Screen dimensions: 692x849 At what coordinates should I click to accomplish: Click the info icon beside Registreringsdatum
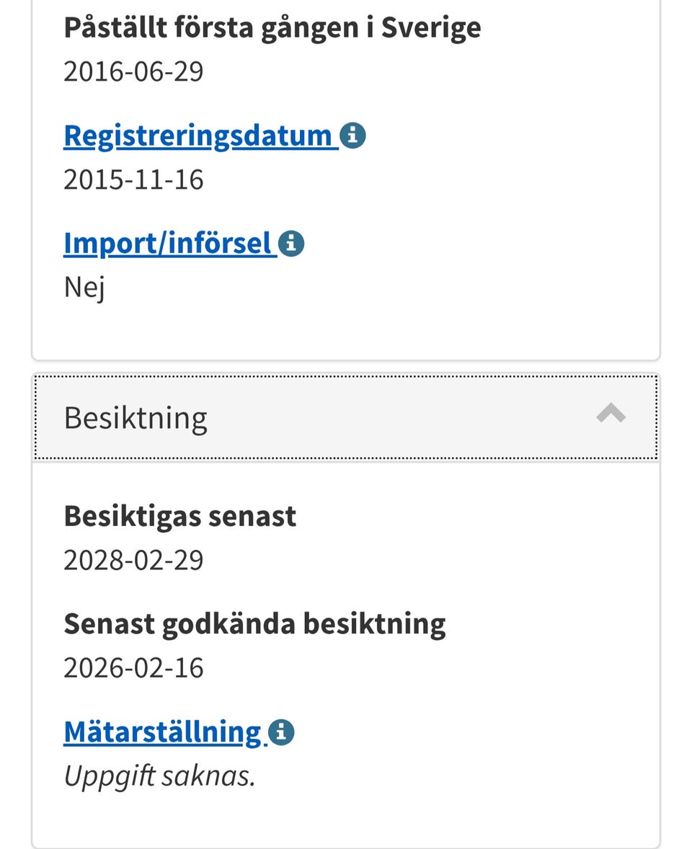pos(353,135)
